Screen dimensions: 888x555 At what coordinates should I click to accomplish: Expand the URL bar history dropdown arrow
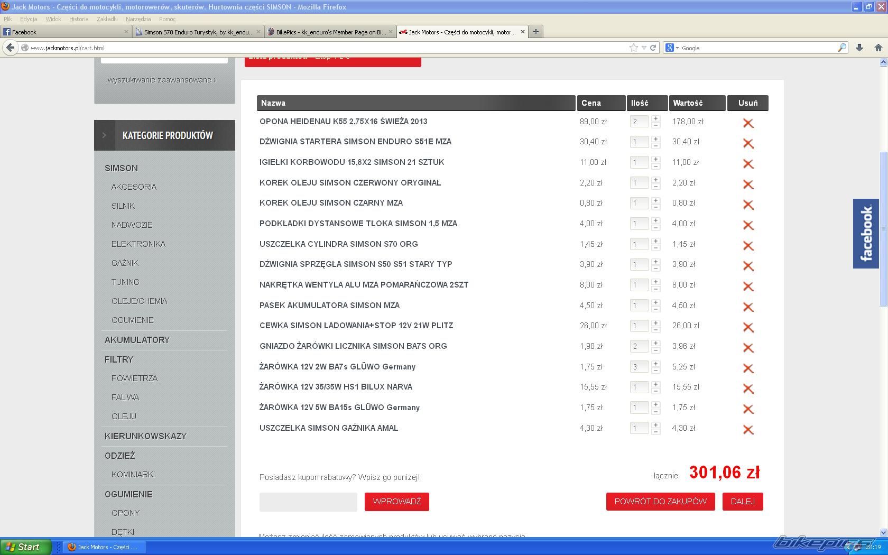[644, 48]
